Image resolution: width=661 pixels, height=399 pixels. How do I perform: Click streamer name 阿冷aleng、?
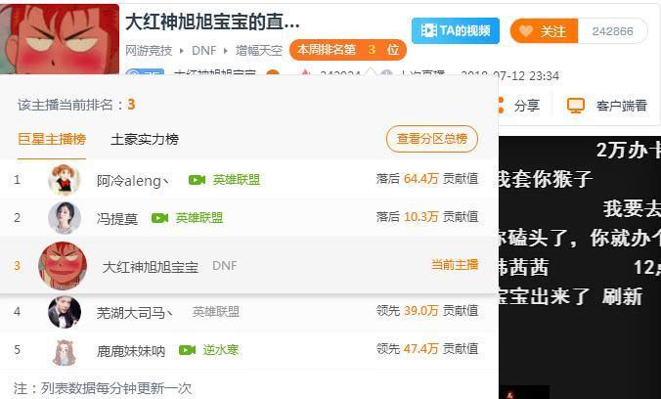(133, 181)
